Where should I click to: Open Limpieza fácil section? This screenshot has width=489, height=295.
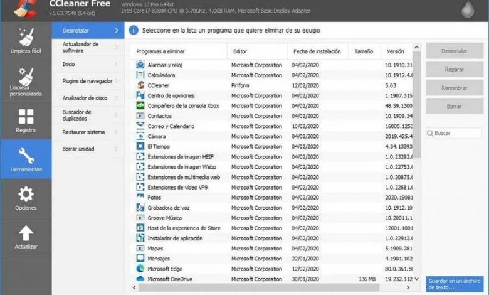[x=26, y=41]
